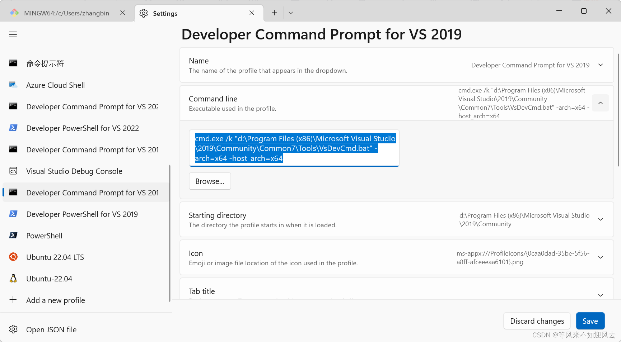
Task: Expand the Name setting
Action: point(601,65)
